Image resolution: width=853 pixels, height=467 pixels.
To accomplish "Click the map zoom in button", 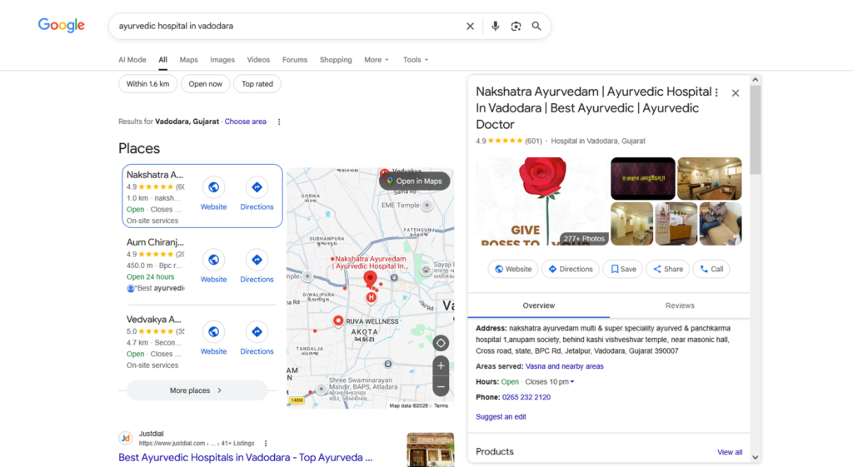I will [441, 365].
